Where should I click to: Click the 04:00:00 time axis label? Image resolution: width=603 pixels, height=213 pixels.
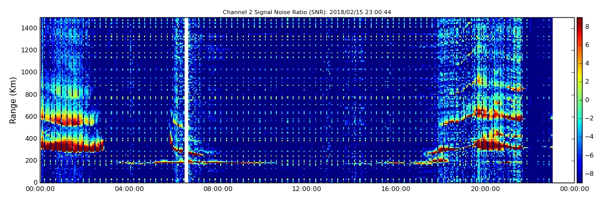coord(129,189)
